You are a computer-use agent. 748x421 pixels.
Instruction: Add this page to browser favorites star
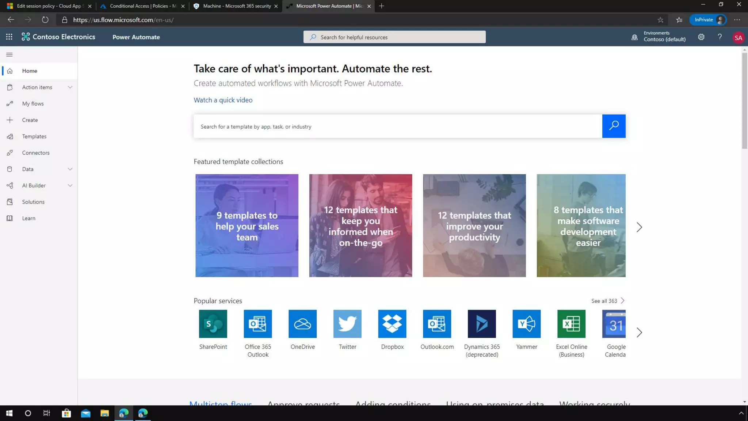660,20
